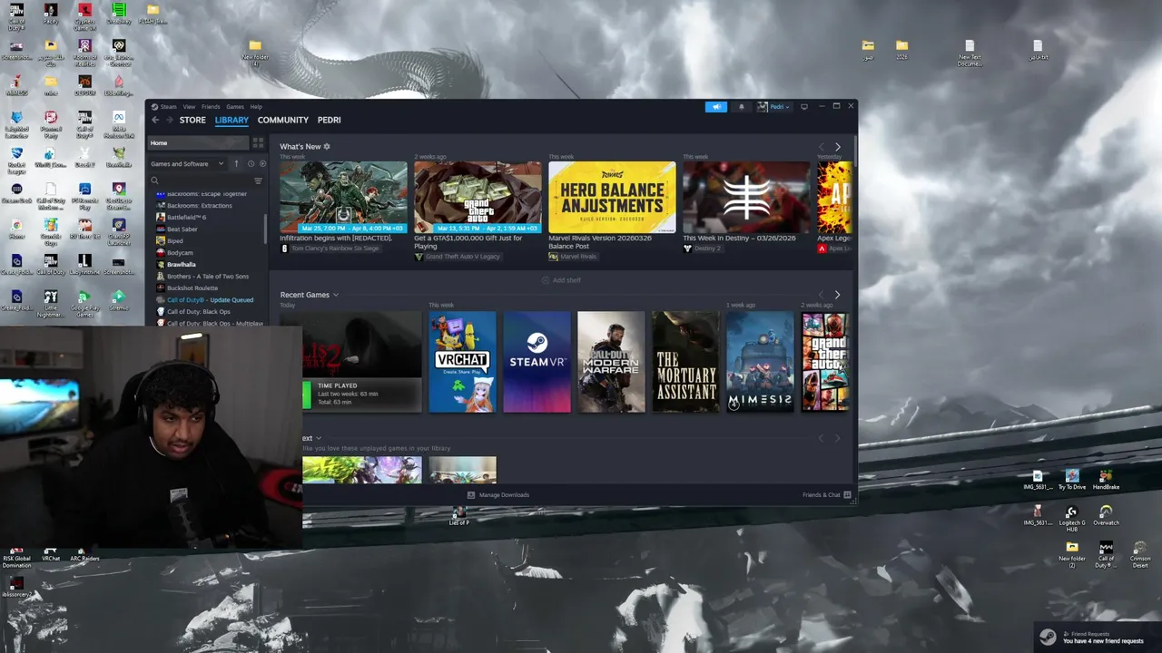Image resolution: width=1162 pixels, height=653 pixels.
Task: Open The Mortuary Assistant cover
Action: [685, 362]
